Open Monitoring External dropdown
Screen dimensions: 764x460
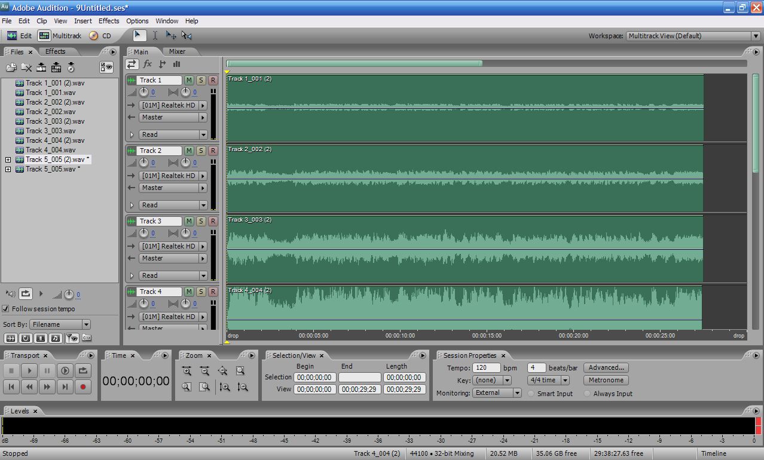pyautogui.click(x=497, y=393)
